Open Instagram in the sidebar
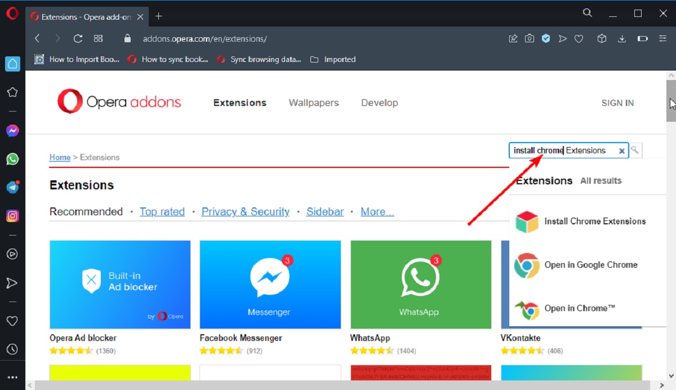This screenshot has width=676, height=390. coord(12,215)
